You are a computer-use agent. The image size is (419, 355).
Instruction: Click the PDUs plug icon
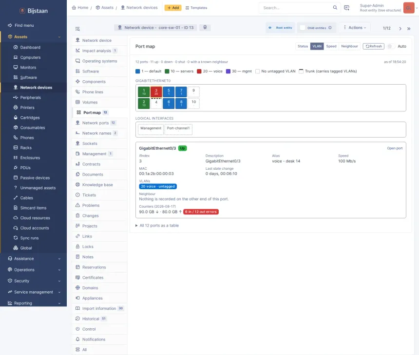[16, 167]
